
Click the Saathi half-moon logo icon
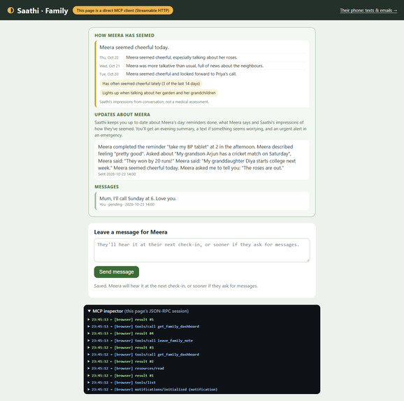(x=10, y=10)
